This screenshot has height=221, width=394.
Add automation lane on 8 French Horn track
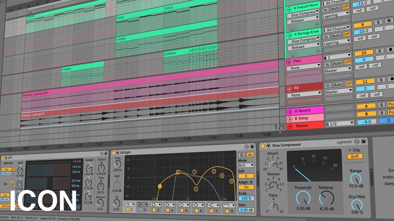(317, 24)
